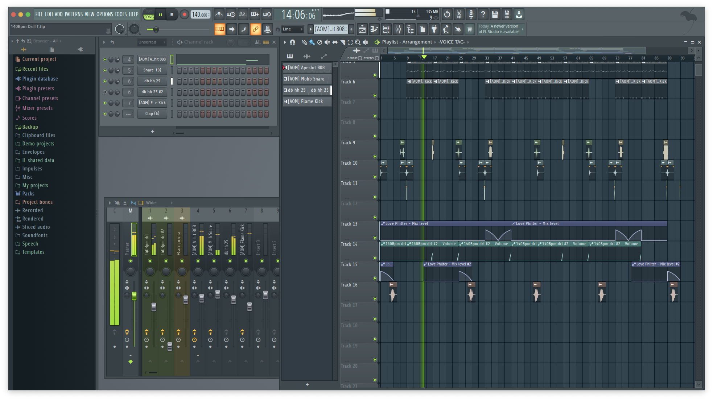Screen dimensions: 713x400
Task: Open the plugin picker plug icon
Action: pyautogui.click(x=434, y=29)
